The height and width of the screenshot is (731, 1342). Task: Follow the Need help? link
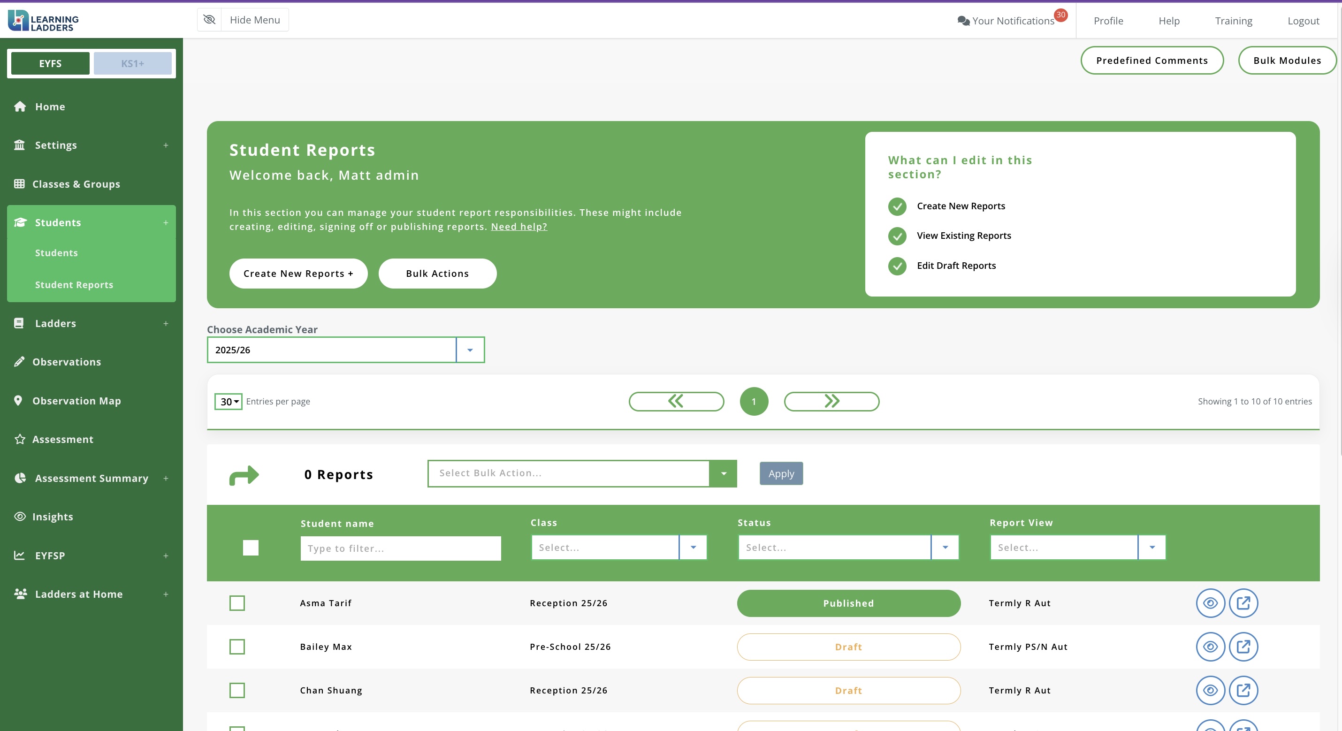[x=518, y=227]
